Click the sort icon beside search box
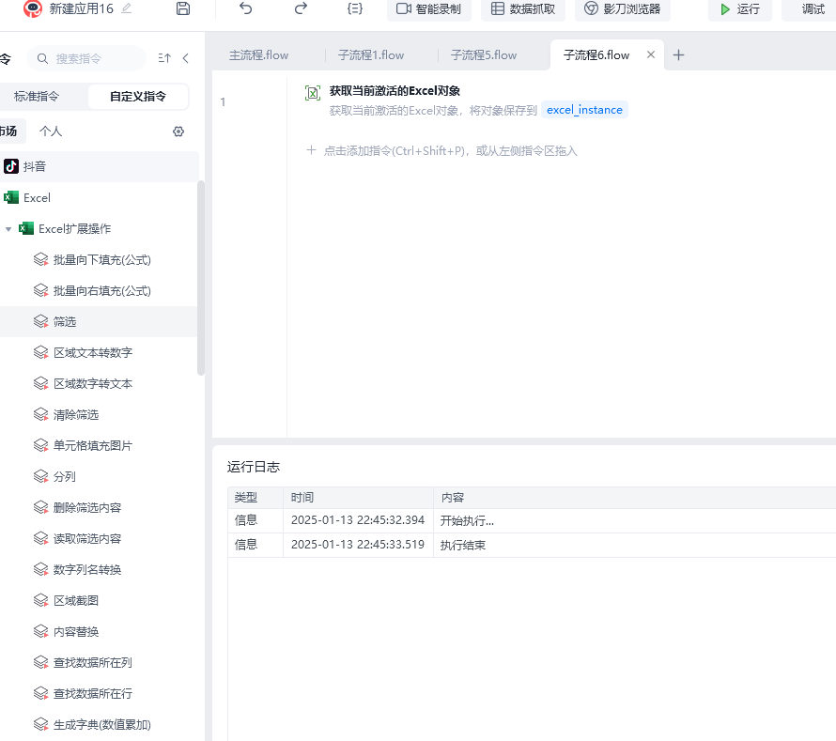 [x=164, y=58]
